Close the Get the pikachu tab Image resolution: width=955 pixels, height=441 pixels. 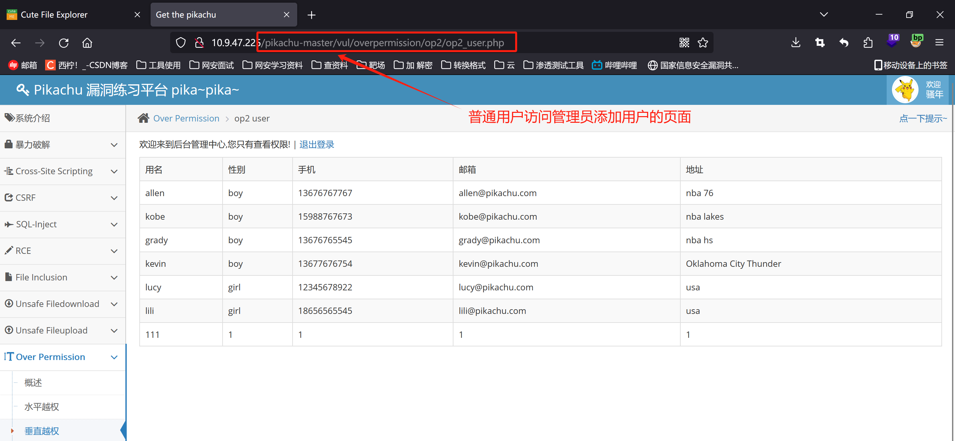click(287, 15)
